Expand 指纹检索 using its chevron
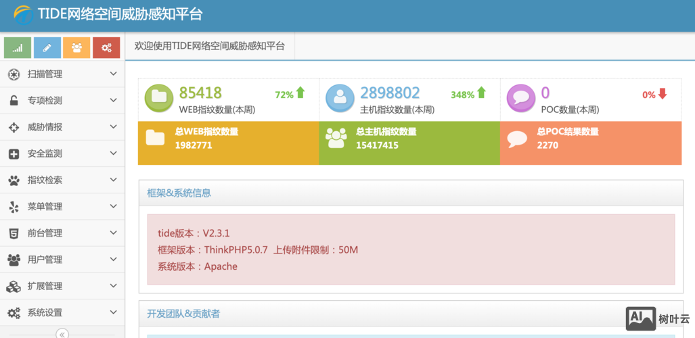This screenshot has height=338, width=695. [x=114, y=180]
